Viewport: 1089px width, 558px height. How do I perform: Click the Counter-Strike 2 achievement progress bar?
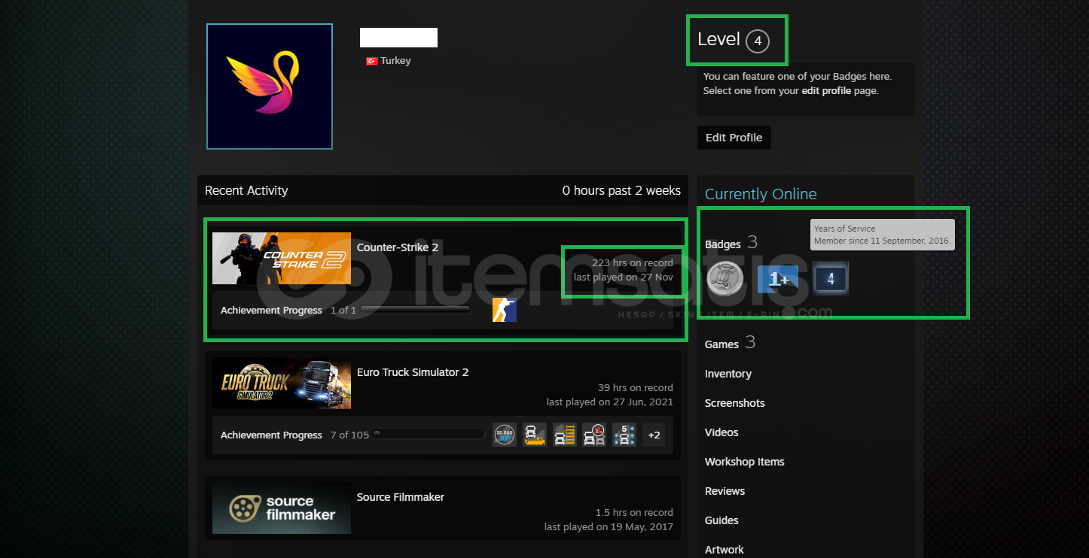pyautogui.click(x=415, y=310)
